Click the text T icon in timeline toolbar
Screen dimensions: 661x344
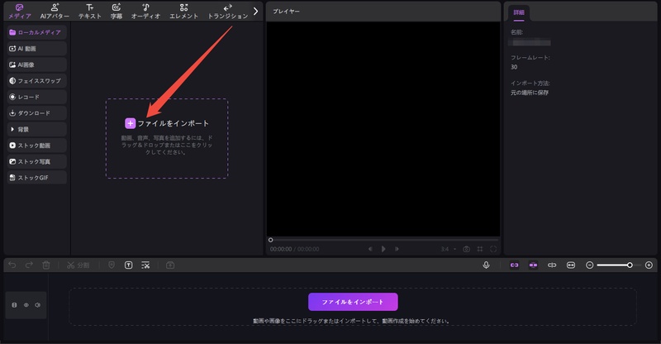129,265
